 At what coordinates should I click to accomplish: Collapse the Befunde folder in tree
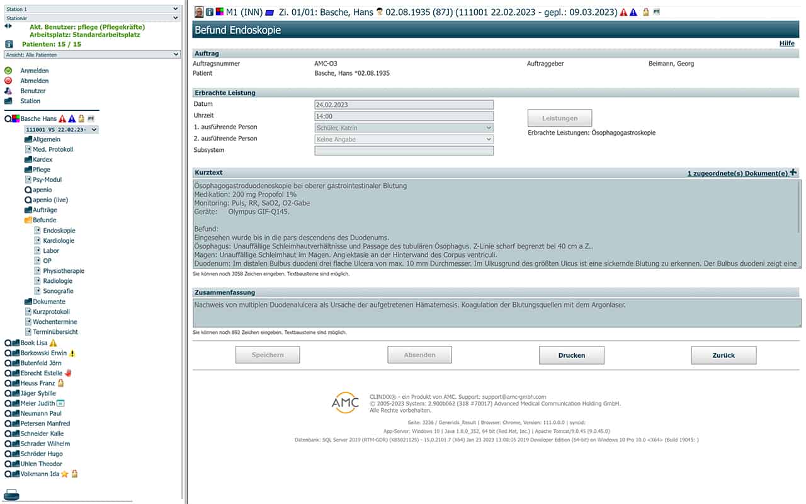tap(28, 220)
